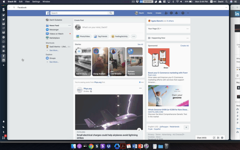This screenshot has width=240, height=150.
Task: Go back in the Facebook panel
Action: tap(10, 7)
